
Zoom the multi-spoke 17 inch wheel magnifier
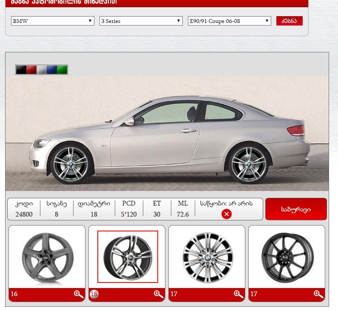pyautogui.click(x=239, y=294)
